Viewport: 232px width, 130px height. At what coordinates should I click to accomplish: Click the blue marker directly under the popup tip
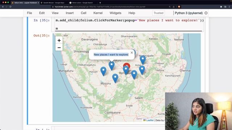(112, 66)
